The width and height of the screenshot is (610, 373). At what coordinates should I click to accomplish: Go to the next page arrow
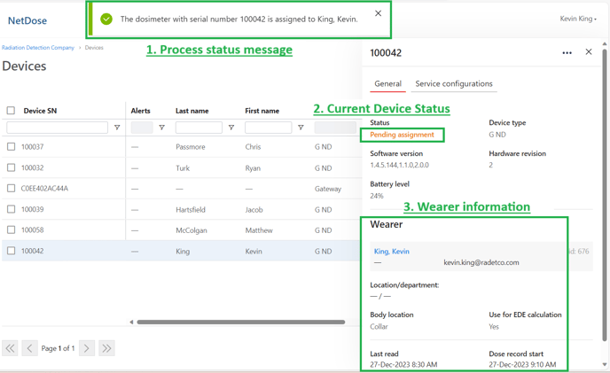pyautogui.click(x=87, y=348)
